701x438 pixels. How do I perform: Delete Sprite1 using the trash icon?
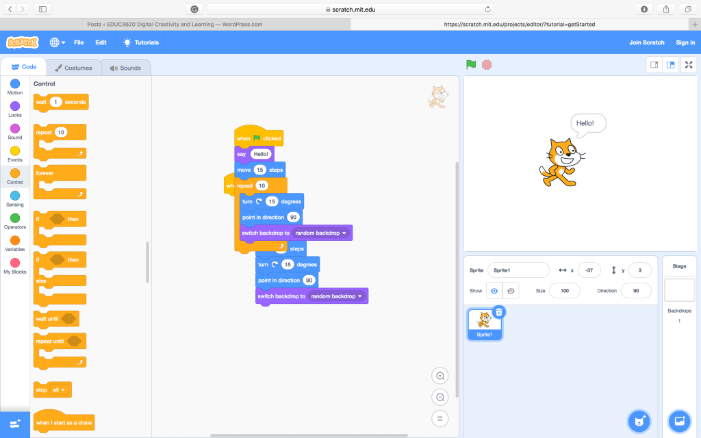499,311
